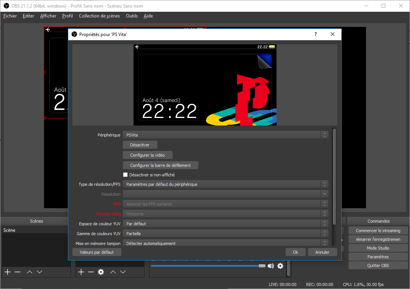
Task: Click the PS Vita preview in properties dialog
Action: point(205,85)
